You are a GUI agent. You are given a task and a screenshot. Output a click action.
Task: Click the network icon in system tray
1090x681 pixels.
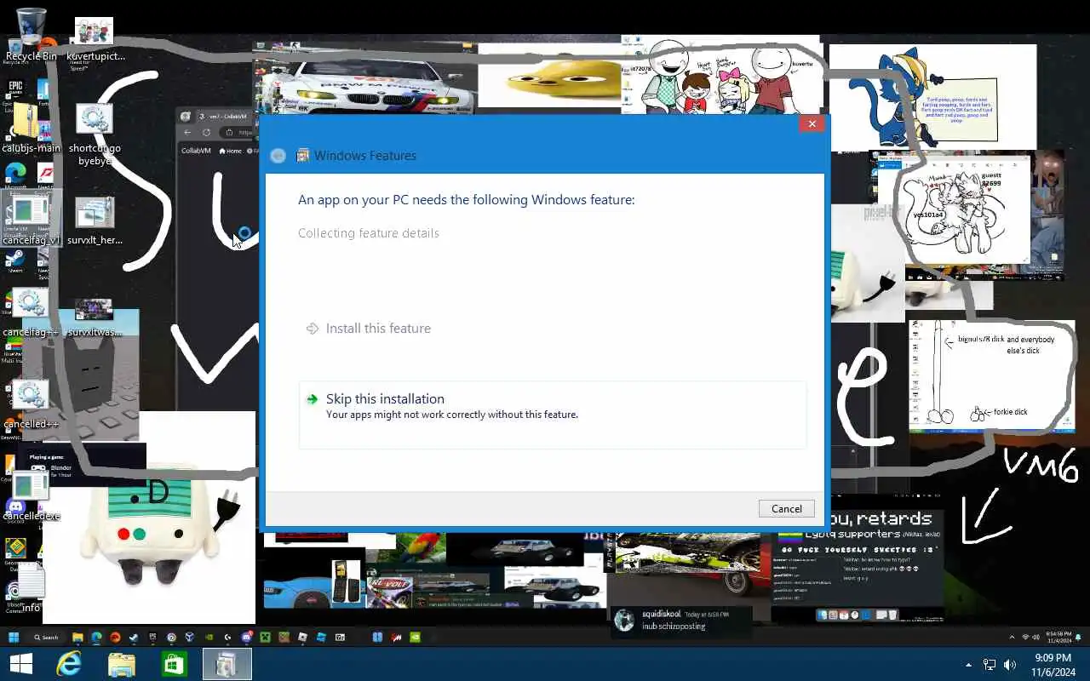pyautogui.click(x=990, y=665)
